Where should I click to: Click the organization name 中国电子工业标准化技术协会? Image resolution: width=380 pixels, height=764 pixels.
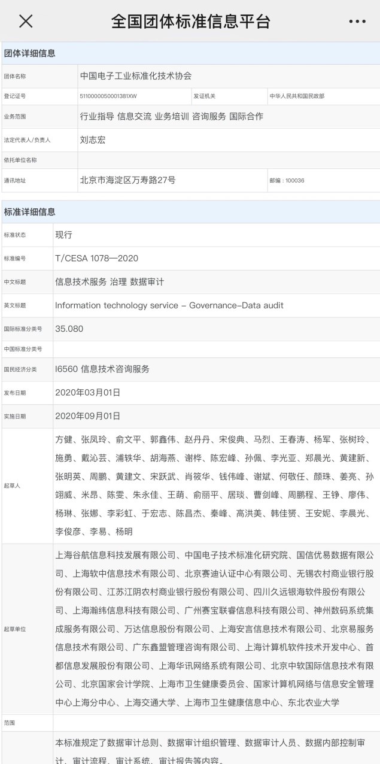pos(136,76)
